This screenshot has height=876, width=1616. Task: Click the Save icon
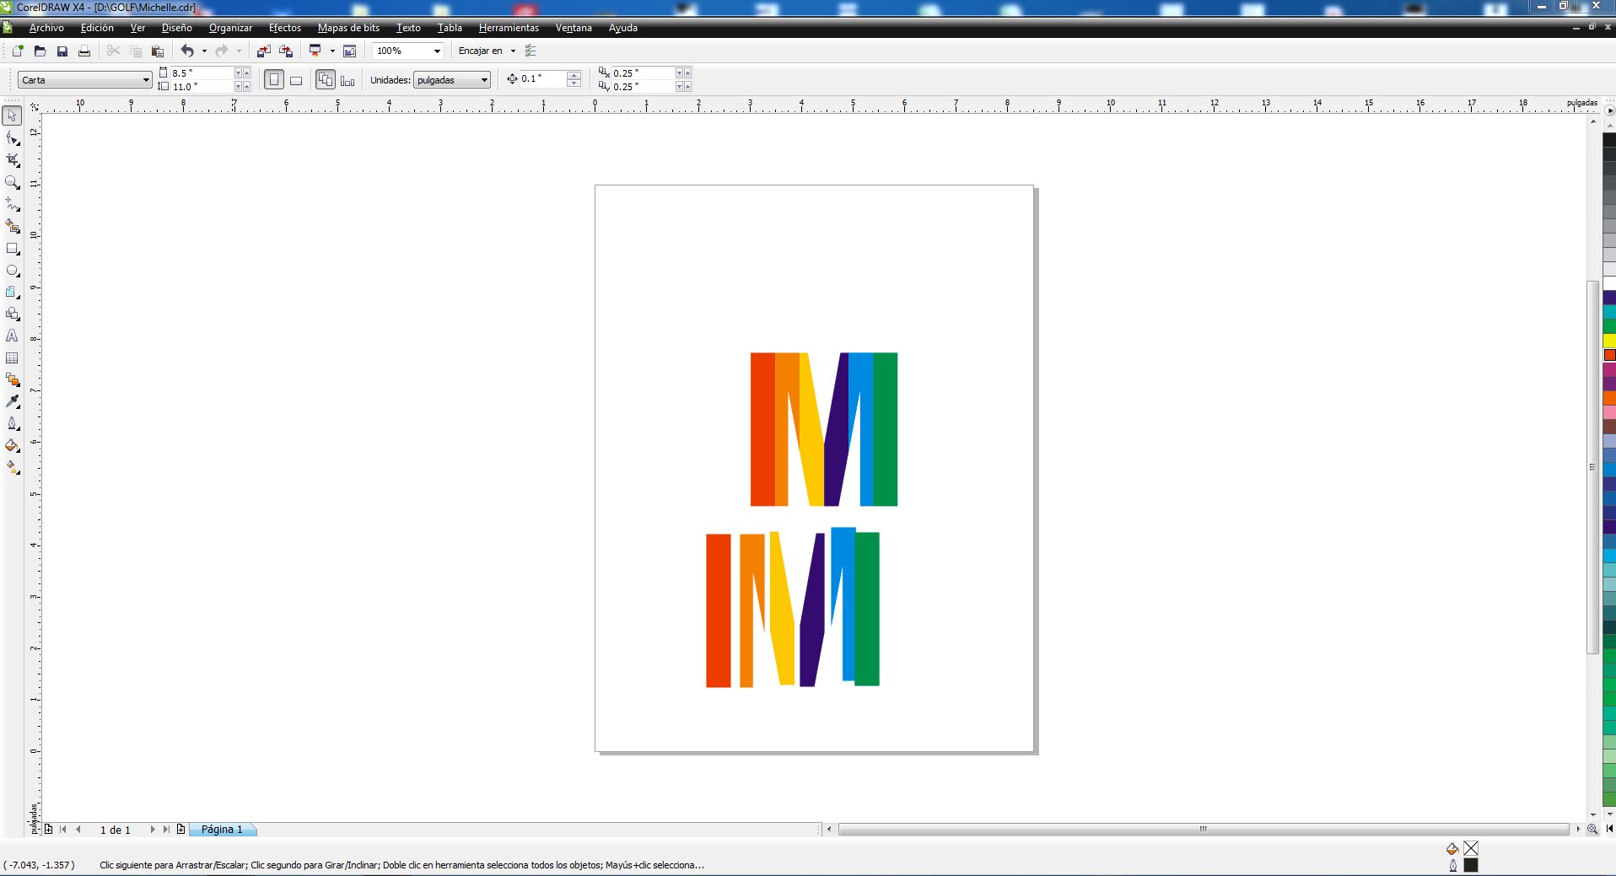point(62,51)
